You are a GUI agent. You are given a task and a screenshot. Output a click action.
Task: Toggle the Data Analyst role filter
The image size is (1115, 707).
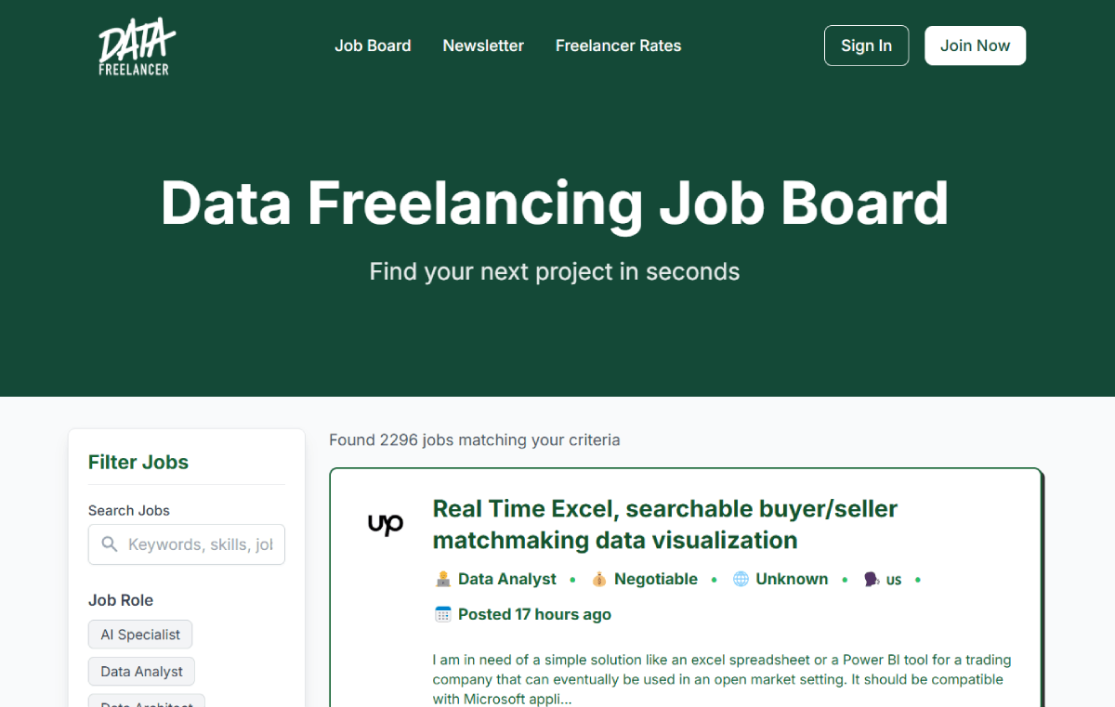tap(141, 671)
